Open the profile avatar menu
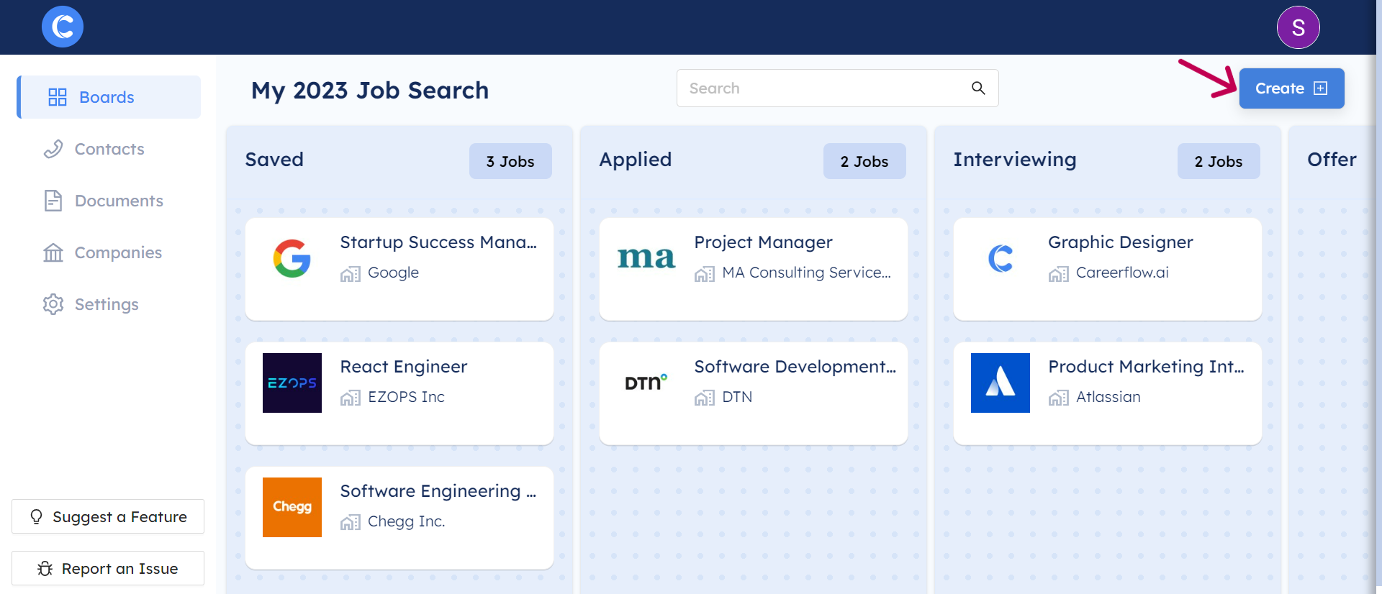The image size is (1382, 594). pos(1299,27)
